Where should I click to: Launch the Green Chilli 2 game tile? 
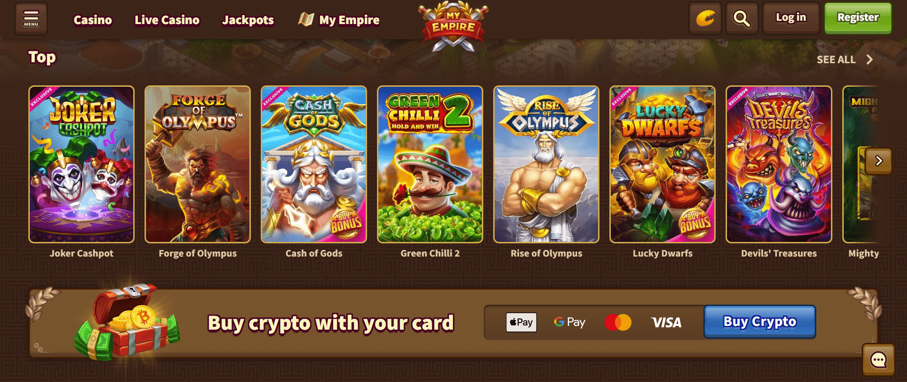point(430,164)
